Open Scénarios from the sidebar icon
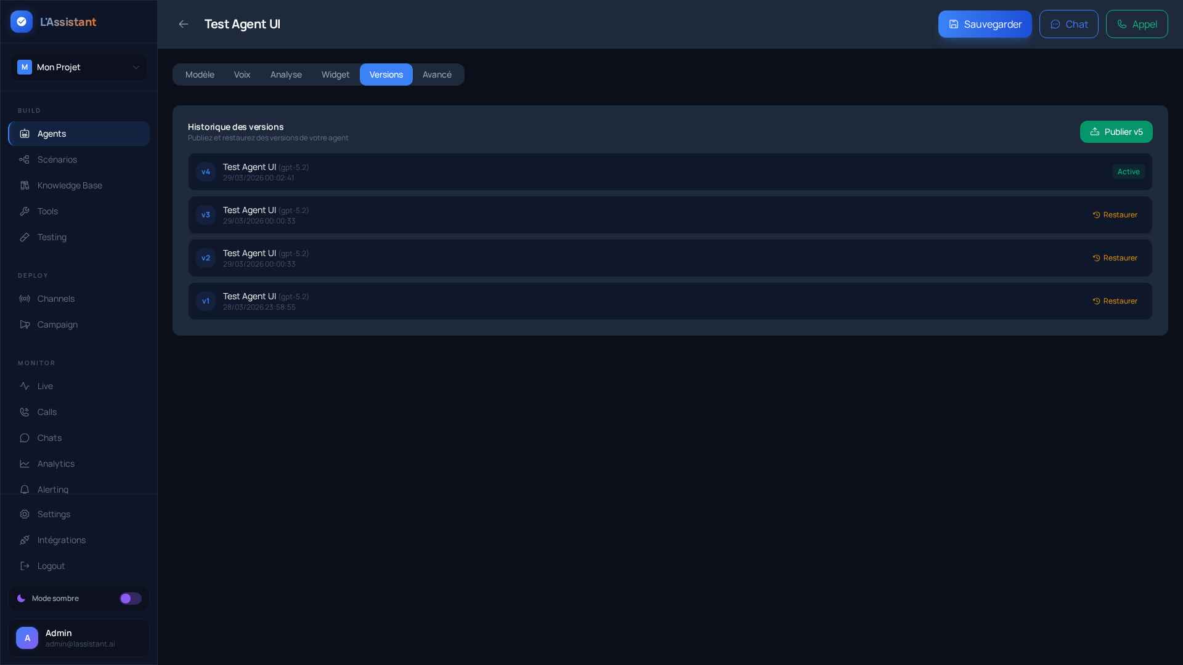The height and width of the screenshot is (665, 1183). [25, 159]
